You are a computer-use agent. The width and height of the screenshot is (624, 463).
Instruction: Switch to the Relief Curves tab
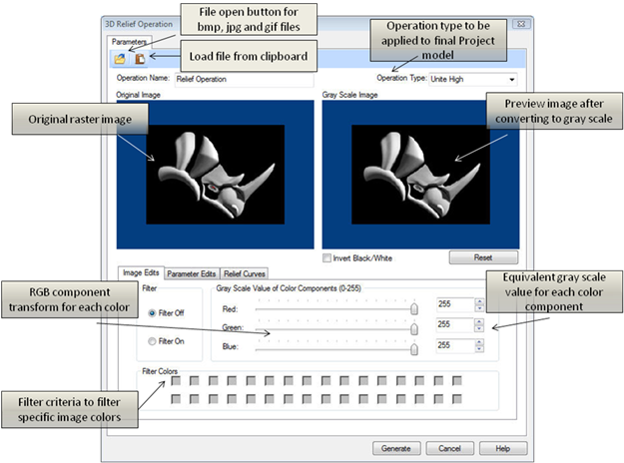(245, 273)
